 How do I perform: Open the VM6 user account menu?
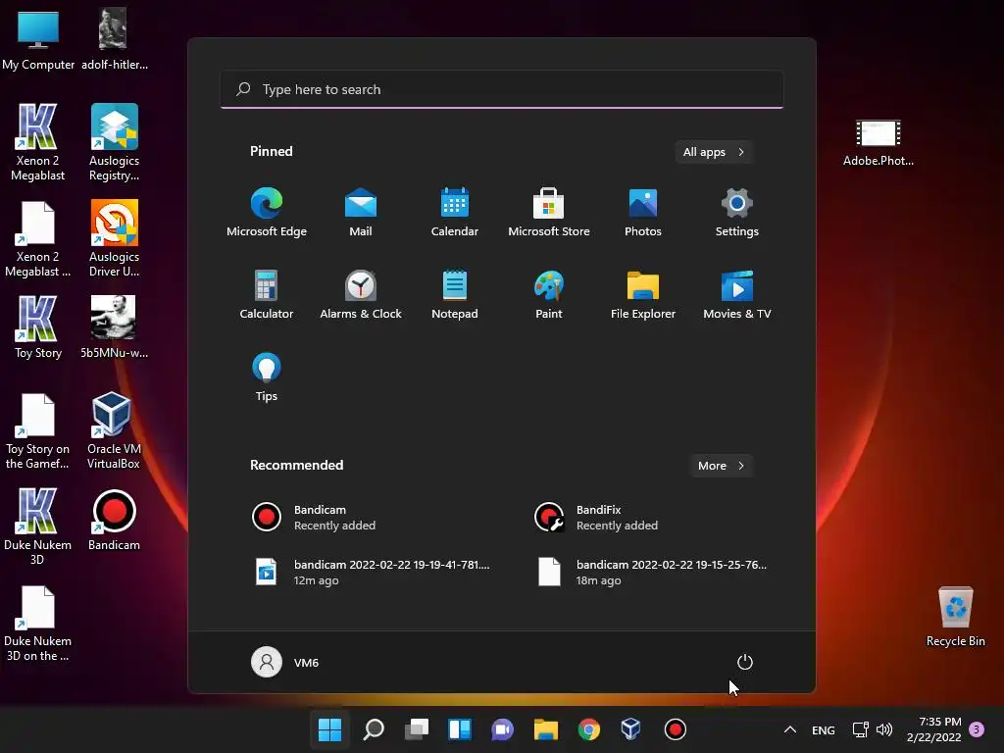(285, 662)
